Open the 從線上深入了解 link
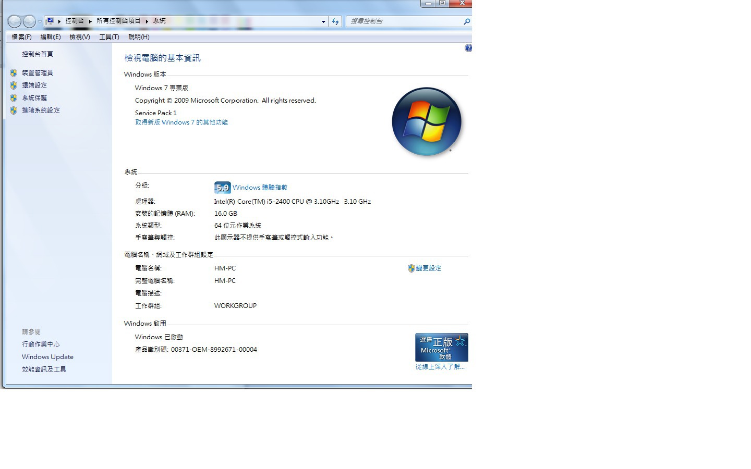The width and height of the screenshot is (751, 469). 440,367
